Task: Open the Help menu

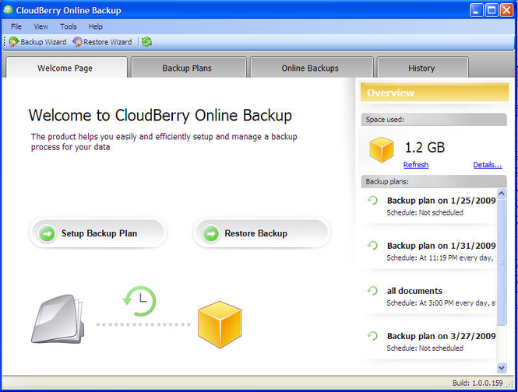Action: (x=96, y=26)
